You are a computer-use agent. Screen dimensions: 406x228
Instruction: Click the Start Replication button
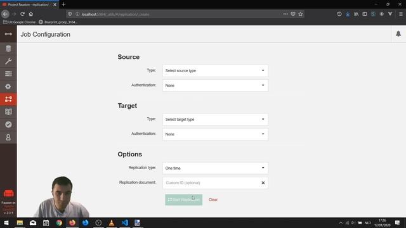[183, 199]
